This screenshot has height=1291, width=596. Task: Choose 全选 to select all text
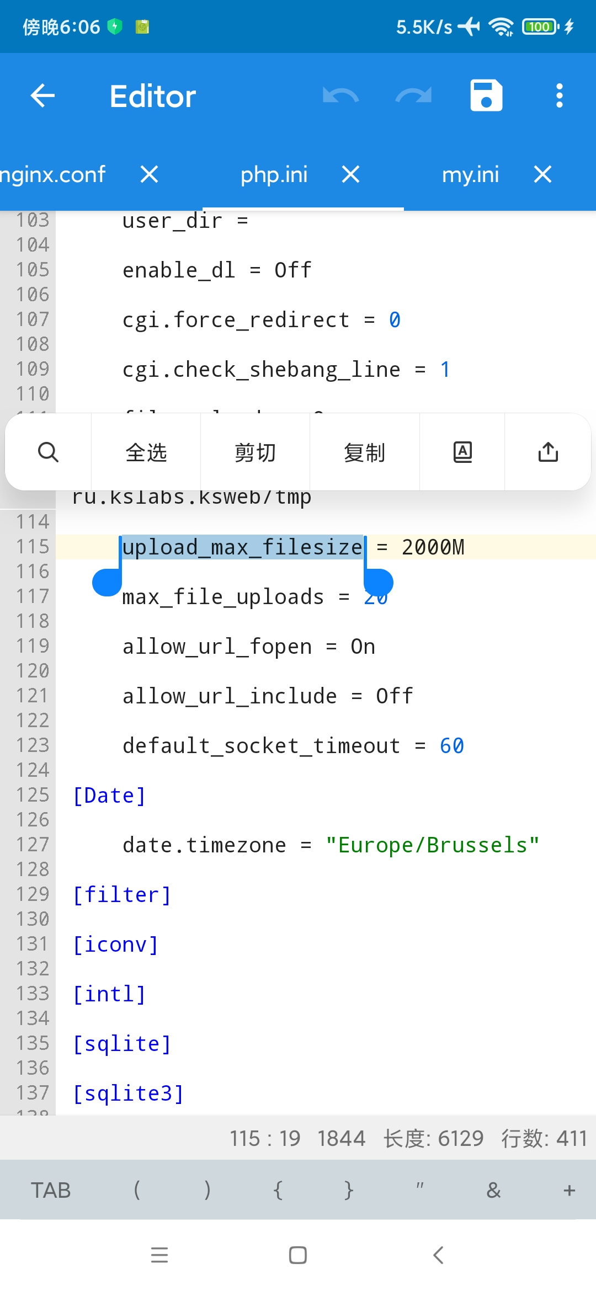point(146,452)
